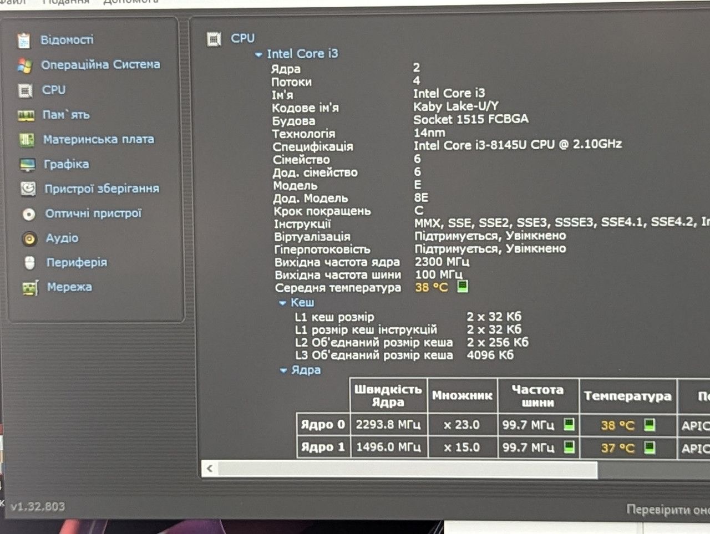
Task: Open the Пам'ять RAM icon
Action: 26,116
